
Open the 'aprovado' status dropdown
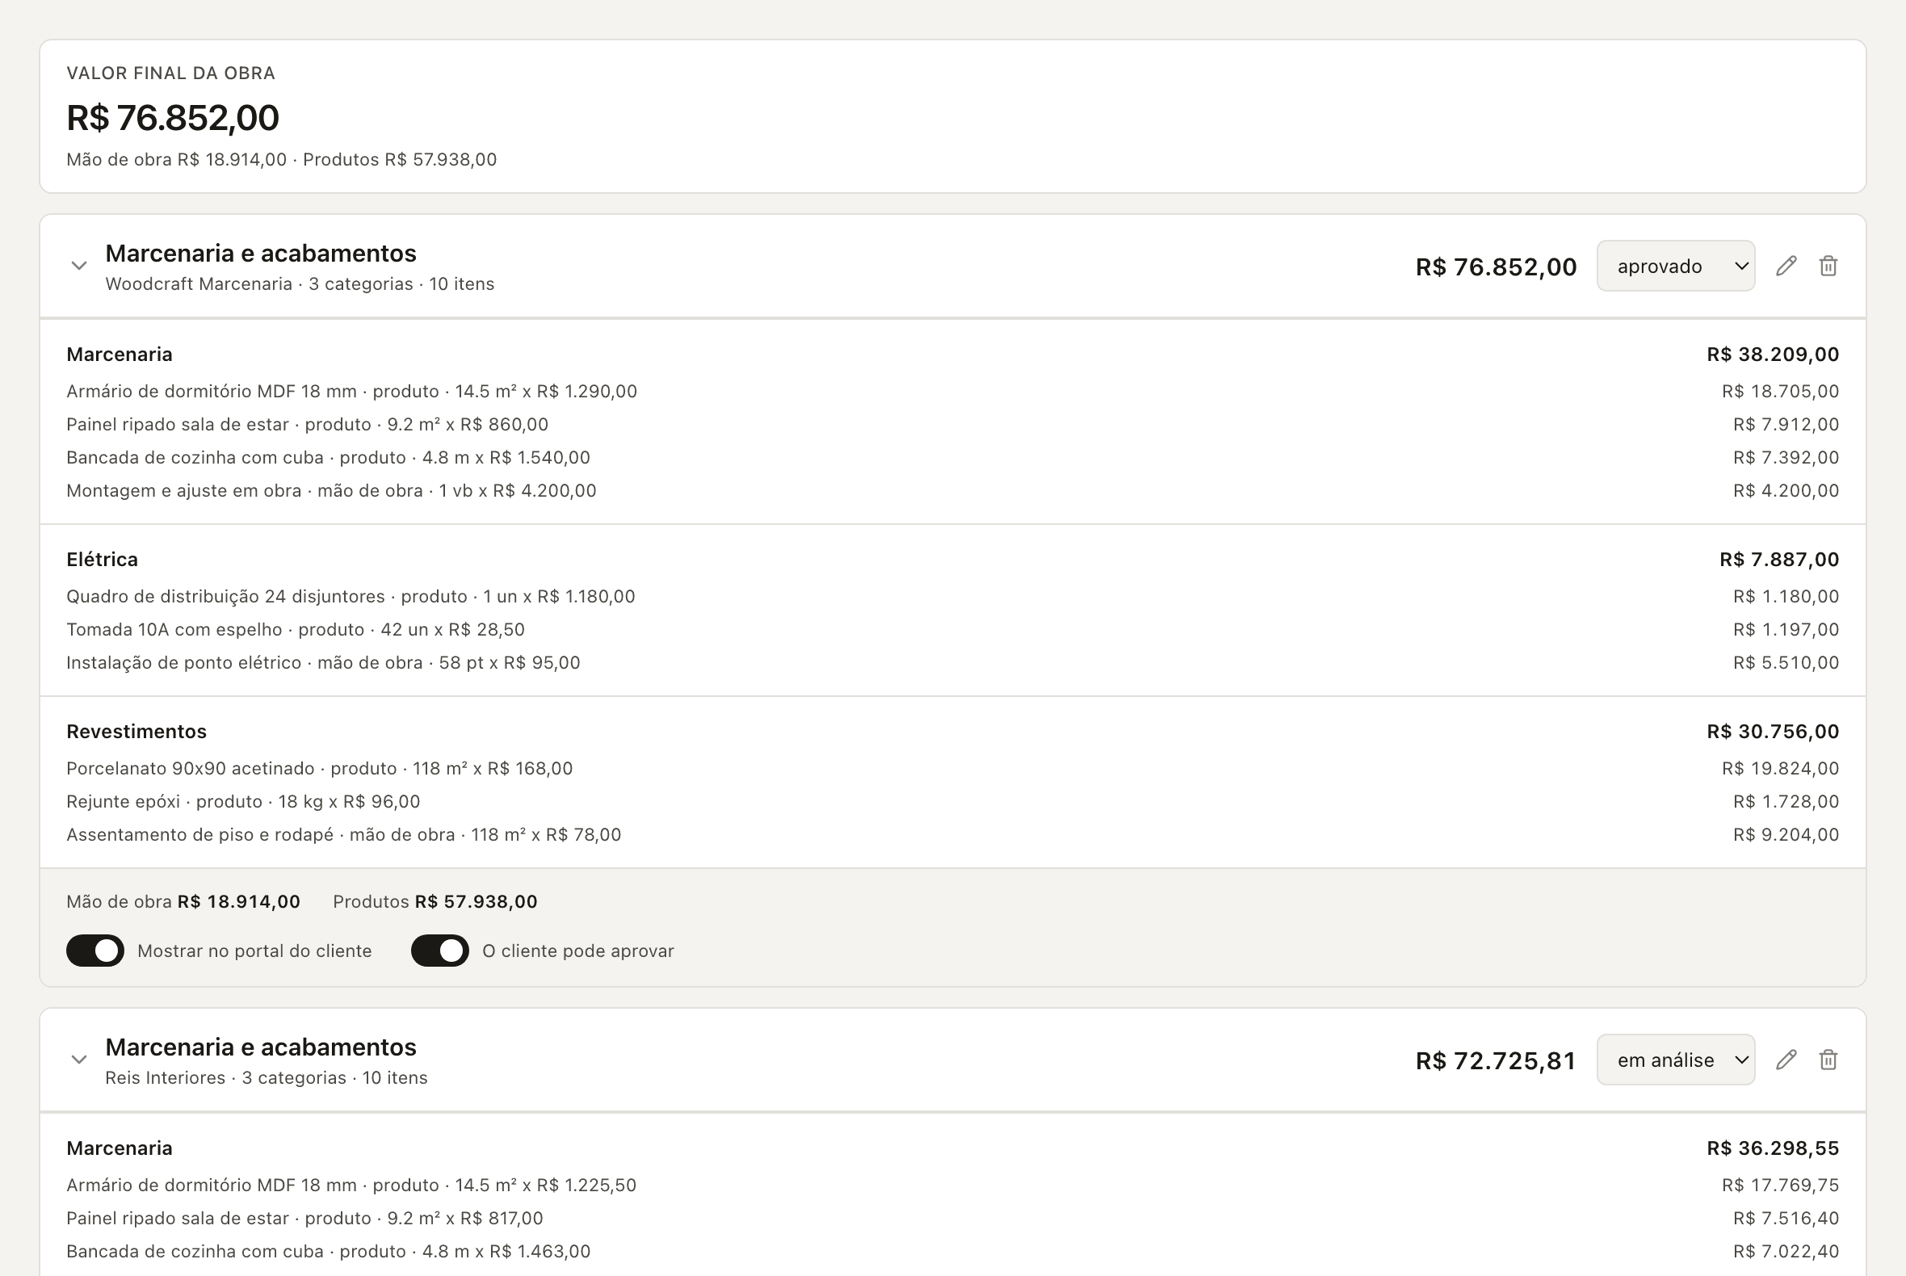coord(1676,267)
